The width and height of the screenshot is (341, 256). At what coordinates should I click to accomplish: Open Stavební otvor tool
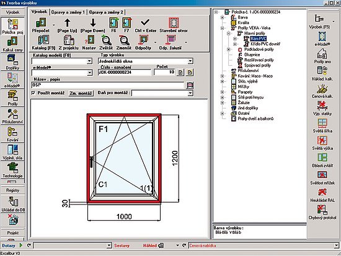point(174,23)
